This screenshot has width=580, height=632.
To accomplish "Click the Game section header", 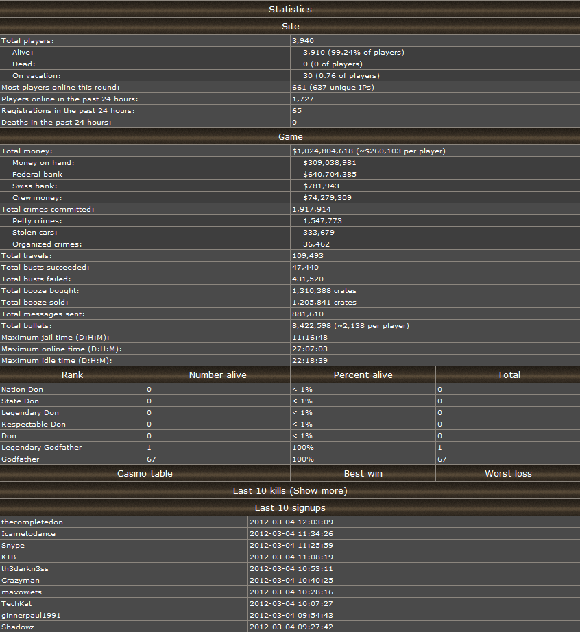I will (290, 137).
